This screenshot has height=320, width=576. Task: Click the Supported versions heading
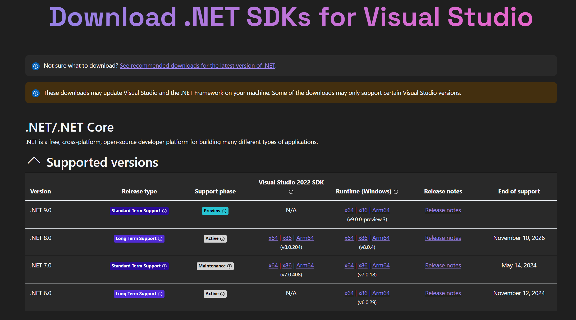point(102,162)
